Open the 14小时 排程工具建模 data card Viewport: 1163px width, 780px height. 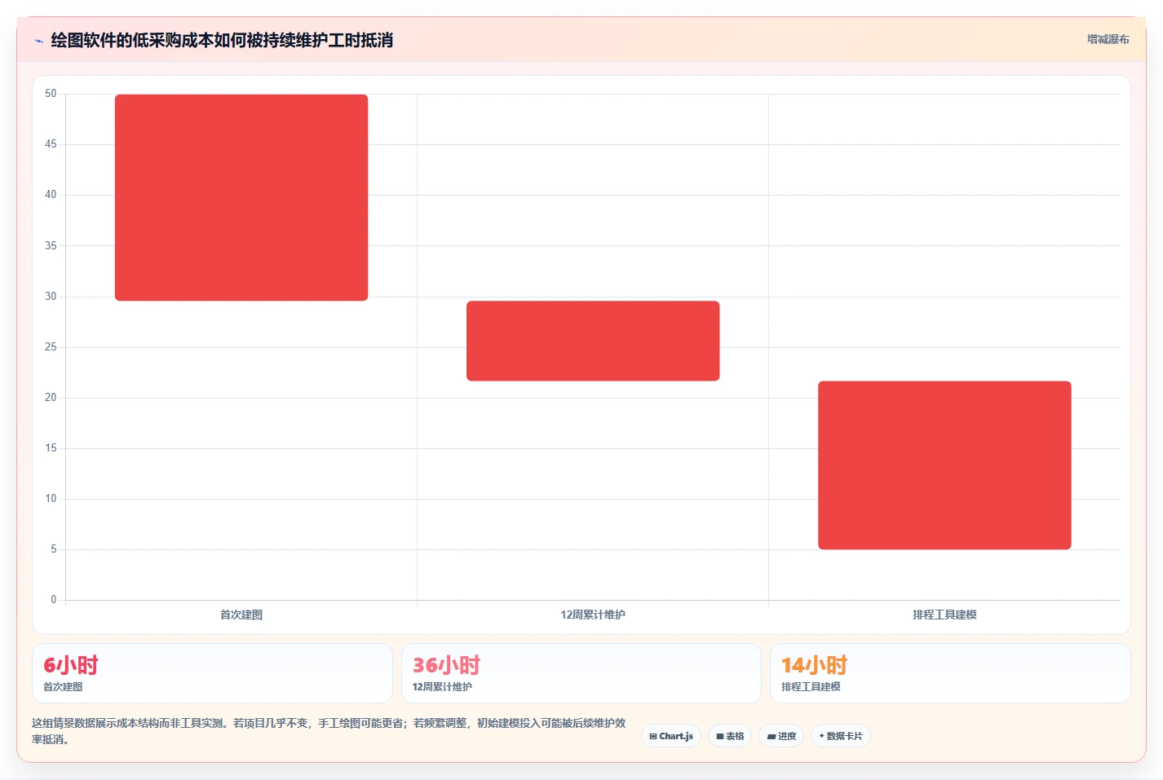point(950,673)
